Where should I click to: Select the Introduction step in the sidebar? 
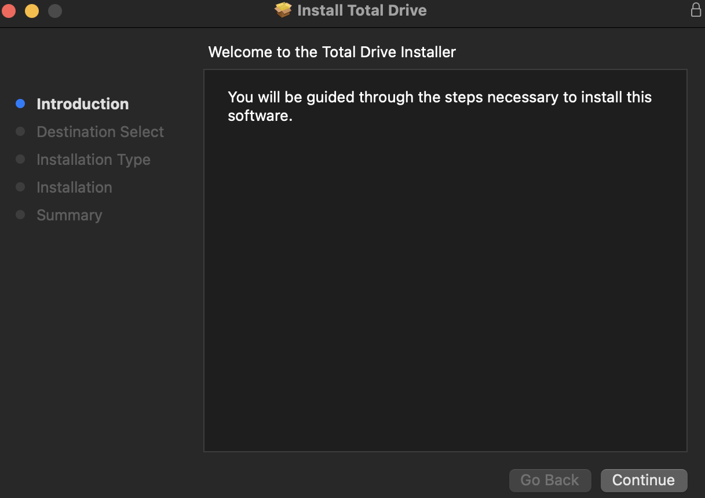pyautogui.click(x=82, y=104)
